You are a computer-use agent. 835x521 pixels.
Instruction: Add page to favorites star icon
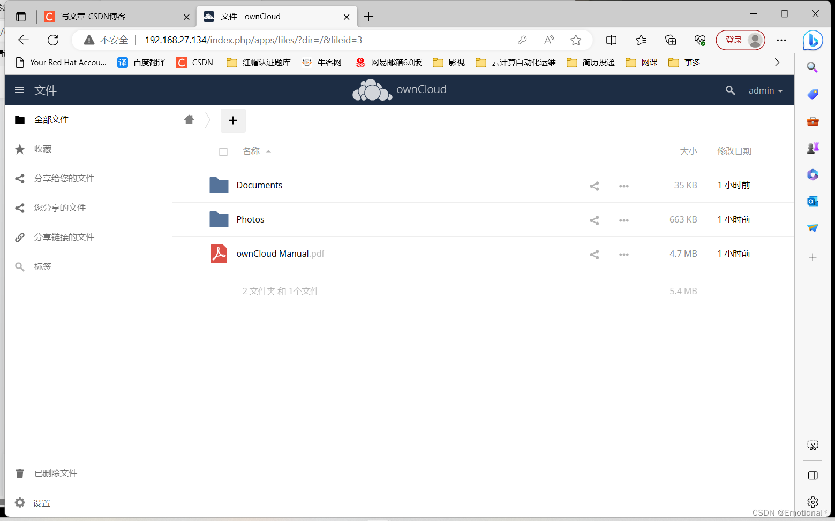pyautogui.click(x=576, y=40)
